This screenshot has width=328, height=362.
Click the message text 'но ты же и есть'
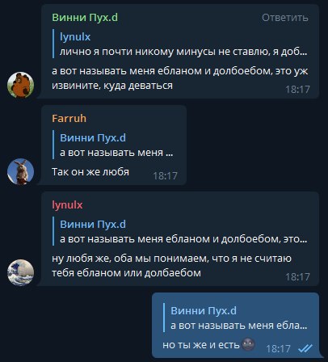coord(201,345)
